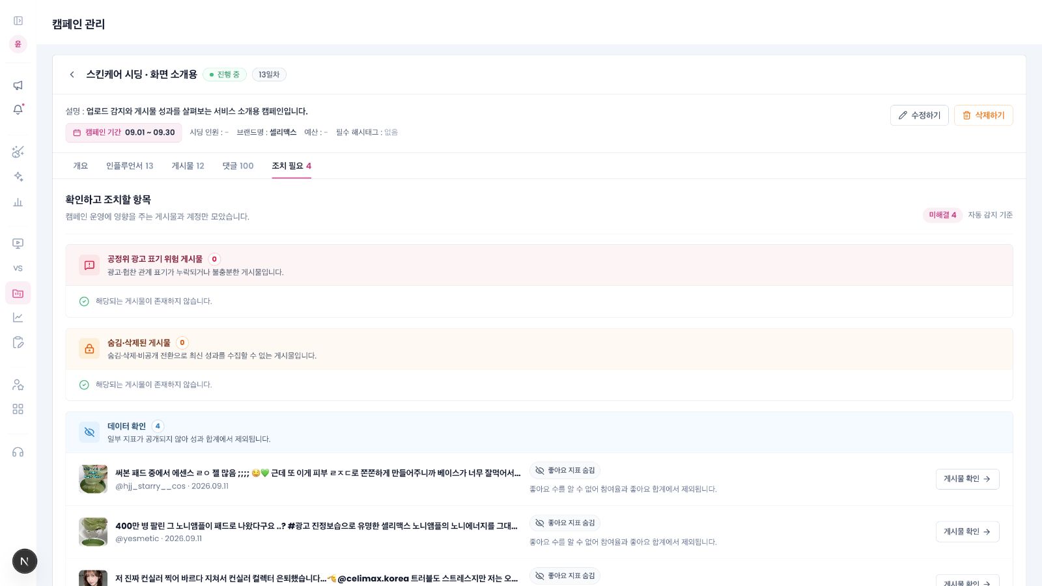Open the AI sparkles sidebar icon

pos(18,176)
